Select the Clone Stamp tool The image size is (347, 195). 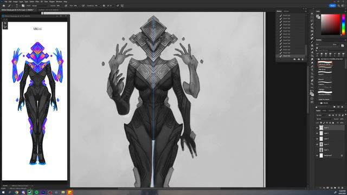coord(312,45)
